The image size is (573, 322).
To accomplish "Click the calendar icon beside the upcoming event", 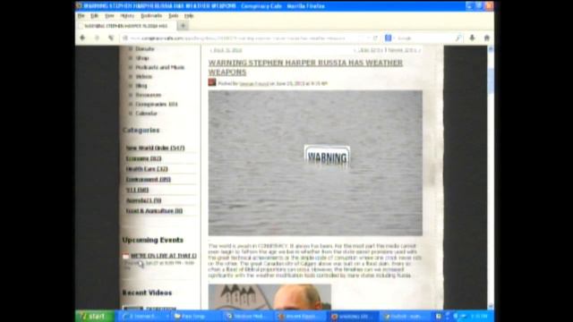I will (x=125, y=256).
